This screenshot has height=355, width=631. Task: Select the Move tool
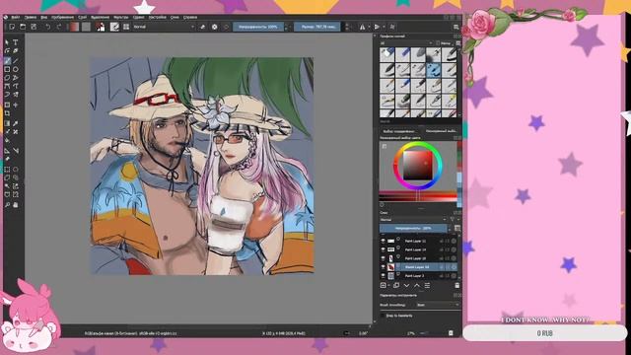16,105
